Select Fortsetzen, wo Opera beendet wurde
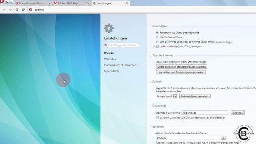 pos(157,33)
